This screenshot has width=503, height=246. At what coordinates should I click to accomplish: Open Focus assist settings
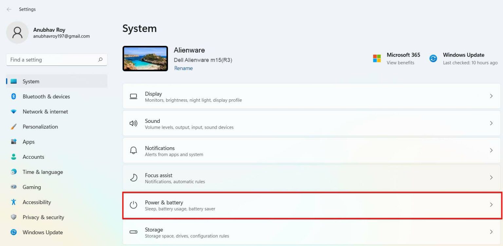[311, 177]
